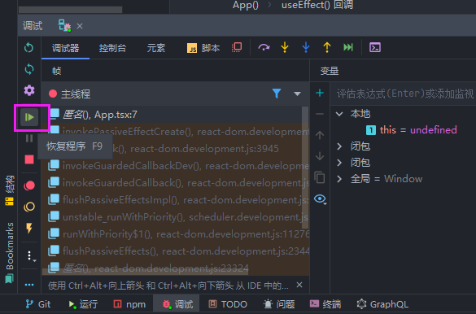Switch to 控制台 tab

(112, 48)
